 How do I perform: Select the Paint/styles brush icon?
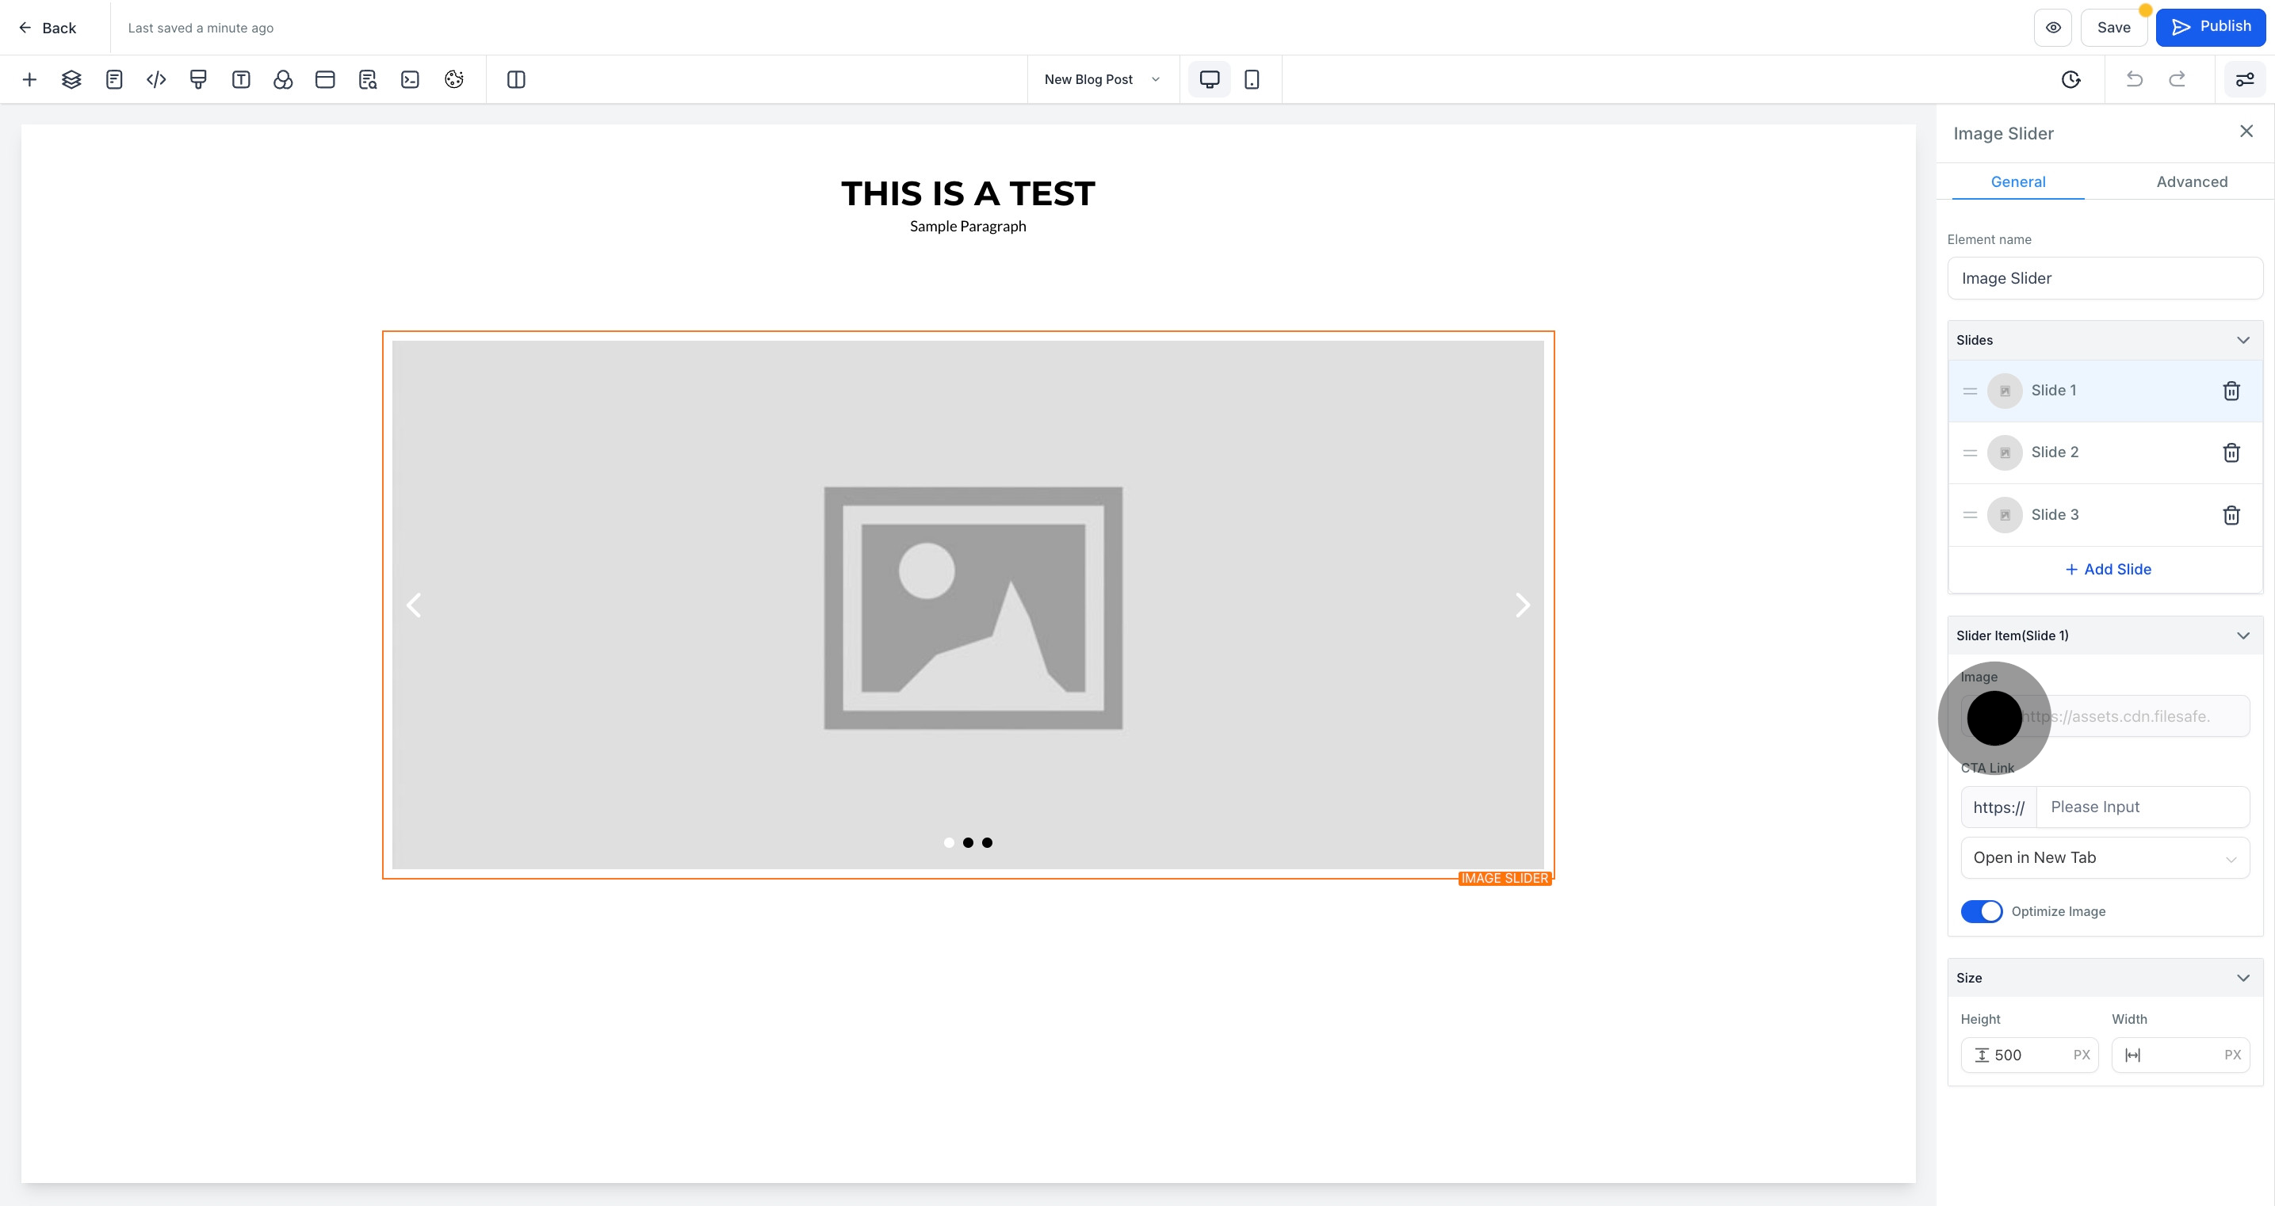coord(198,79)
